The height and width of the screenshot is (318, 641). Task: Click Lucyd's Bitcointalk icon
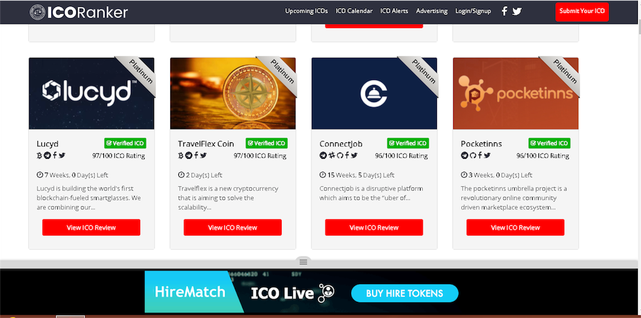tap(39, 156)
